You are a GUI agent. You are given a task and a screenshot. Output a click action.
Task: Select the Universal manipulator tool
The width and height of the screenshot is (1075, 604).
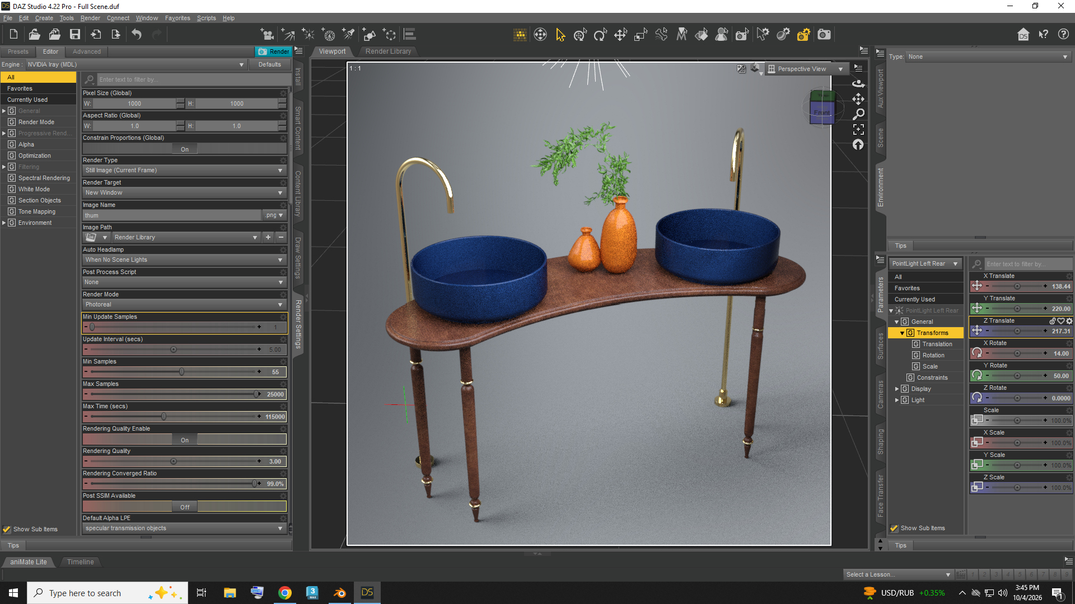580,35
